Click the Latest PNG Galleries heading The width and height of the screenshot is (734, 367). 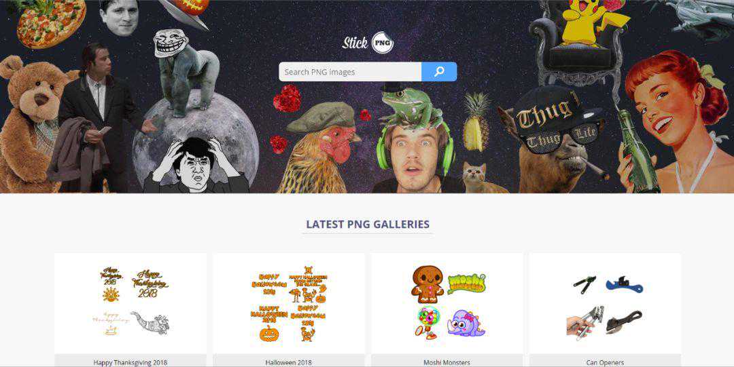(x=368, y=224)
